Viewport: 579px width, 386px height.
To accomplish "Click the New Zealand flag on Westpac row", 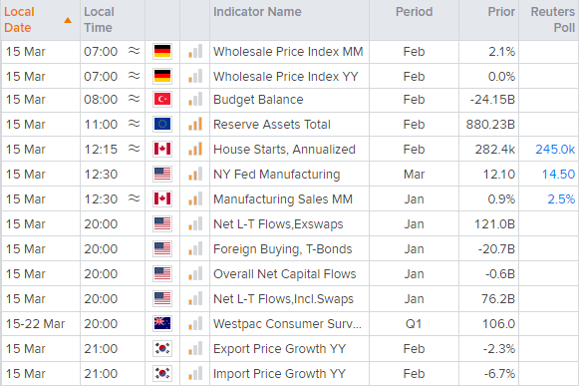I will [x=162, y=323].
